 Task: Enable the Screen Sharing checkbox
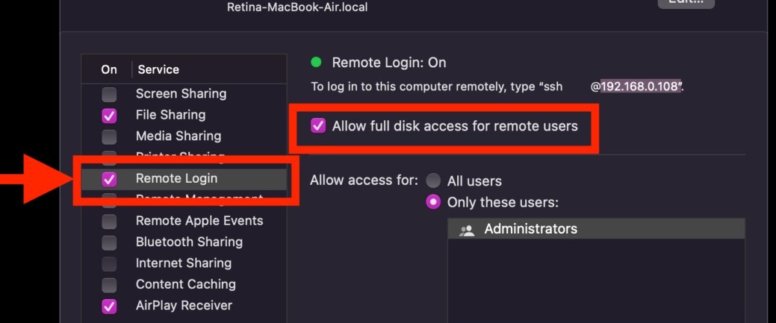109,95
